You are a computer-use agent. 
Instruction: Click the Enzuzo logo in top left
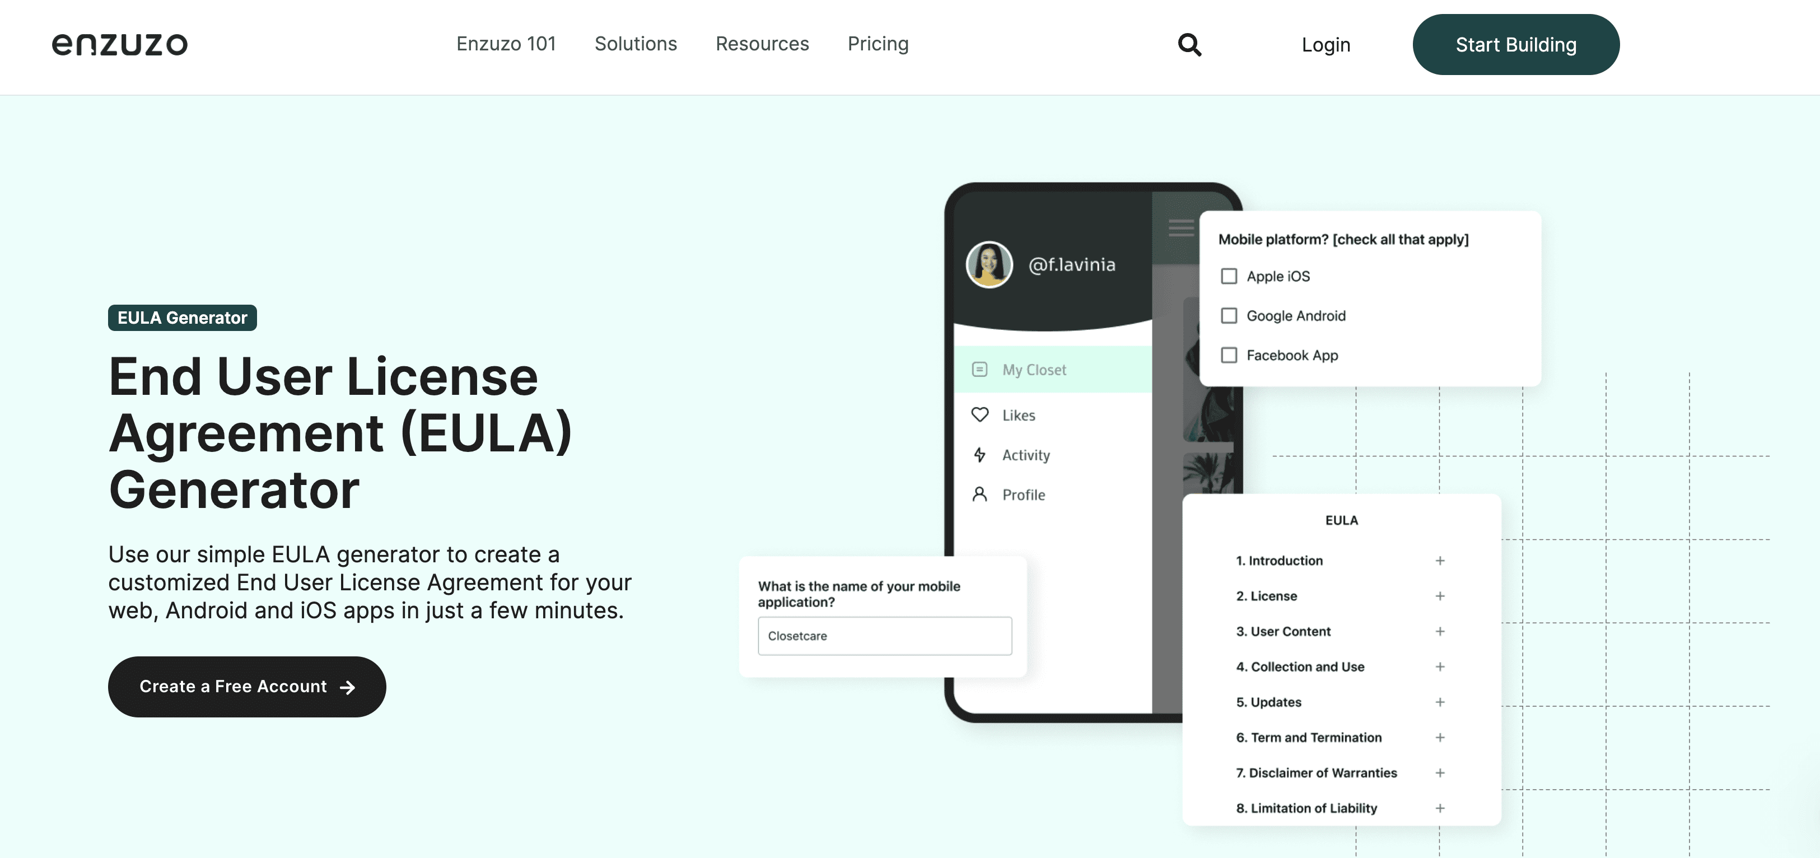[119, 43]
